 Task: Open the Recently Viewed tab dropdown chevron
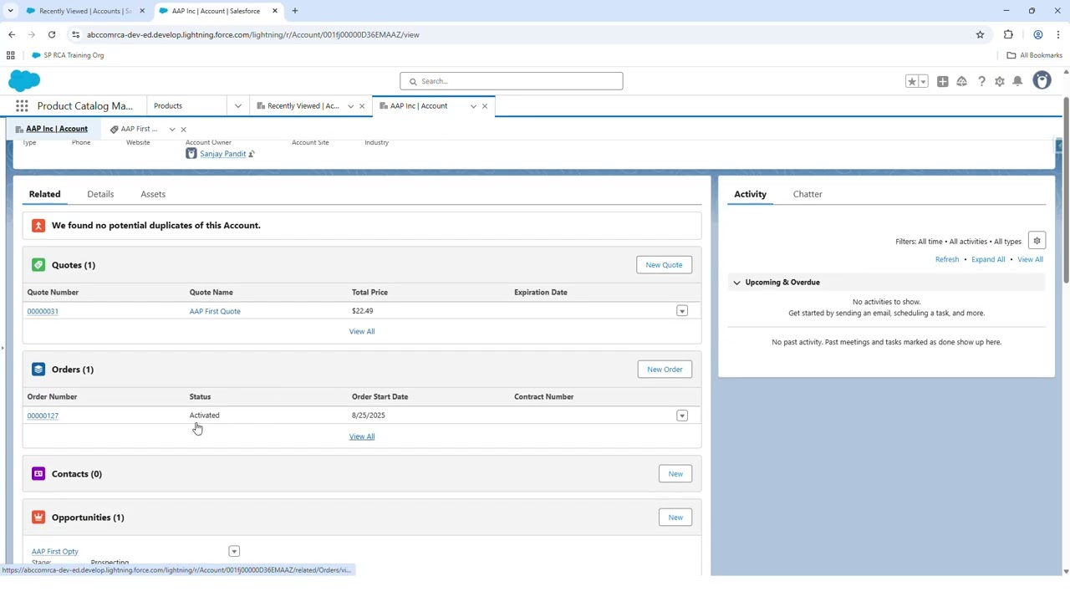point(350,106)
